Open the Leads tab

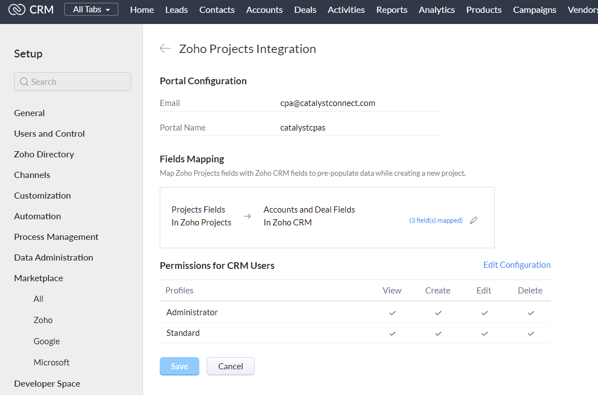point(176,9)
